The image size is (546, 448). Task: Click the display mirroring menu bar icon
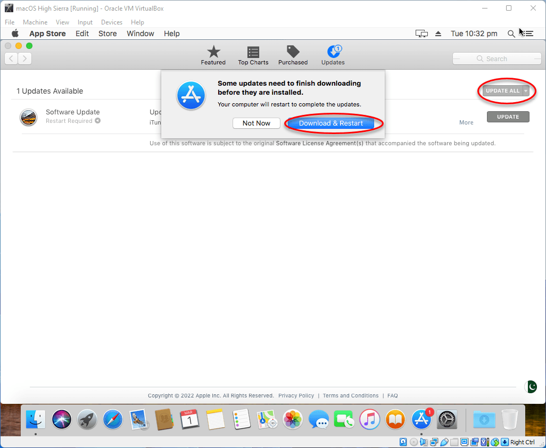421,34
